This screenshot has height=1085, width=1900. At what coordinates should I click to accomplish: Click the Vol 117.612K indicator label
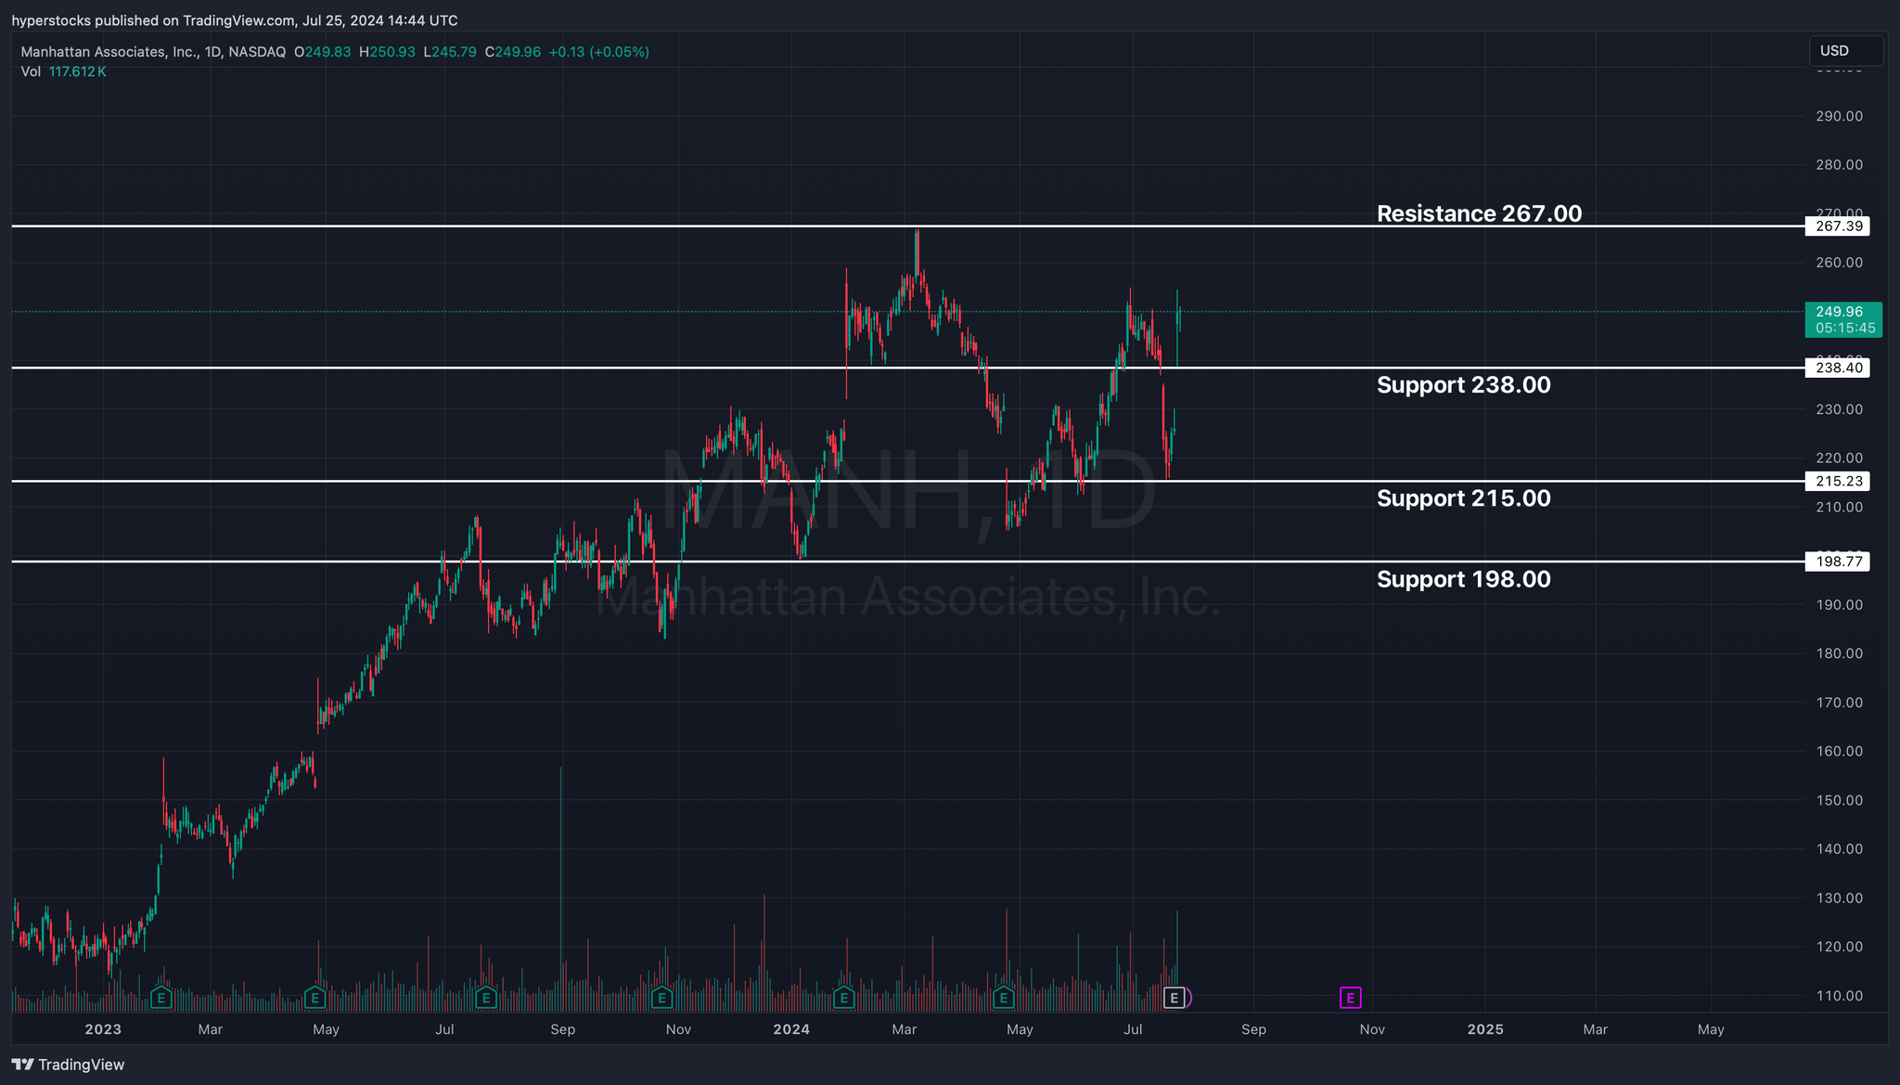pyautogui.click(x=63, y=71)
